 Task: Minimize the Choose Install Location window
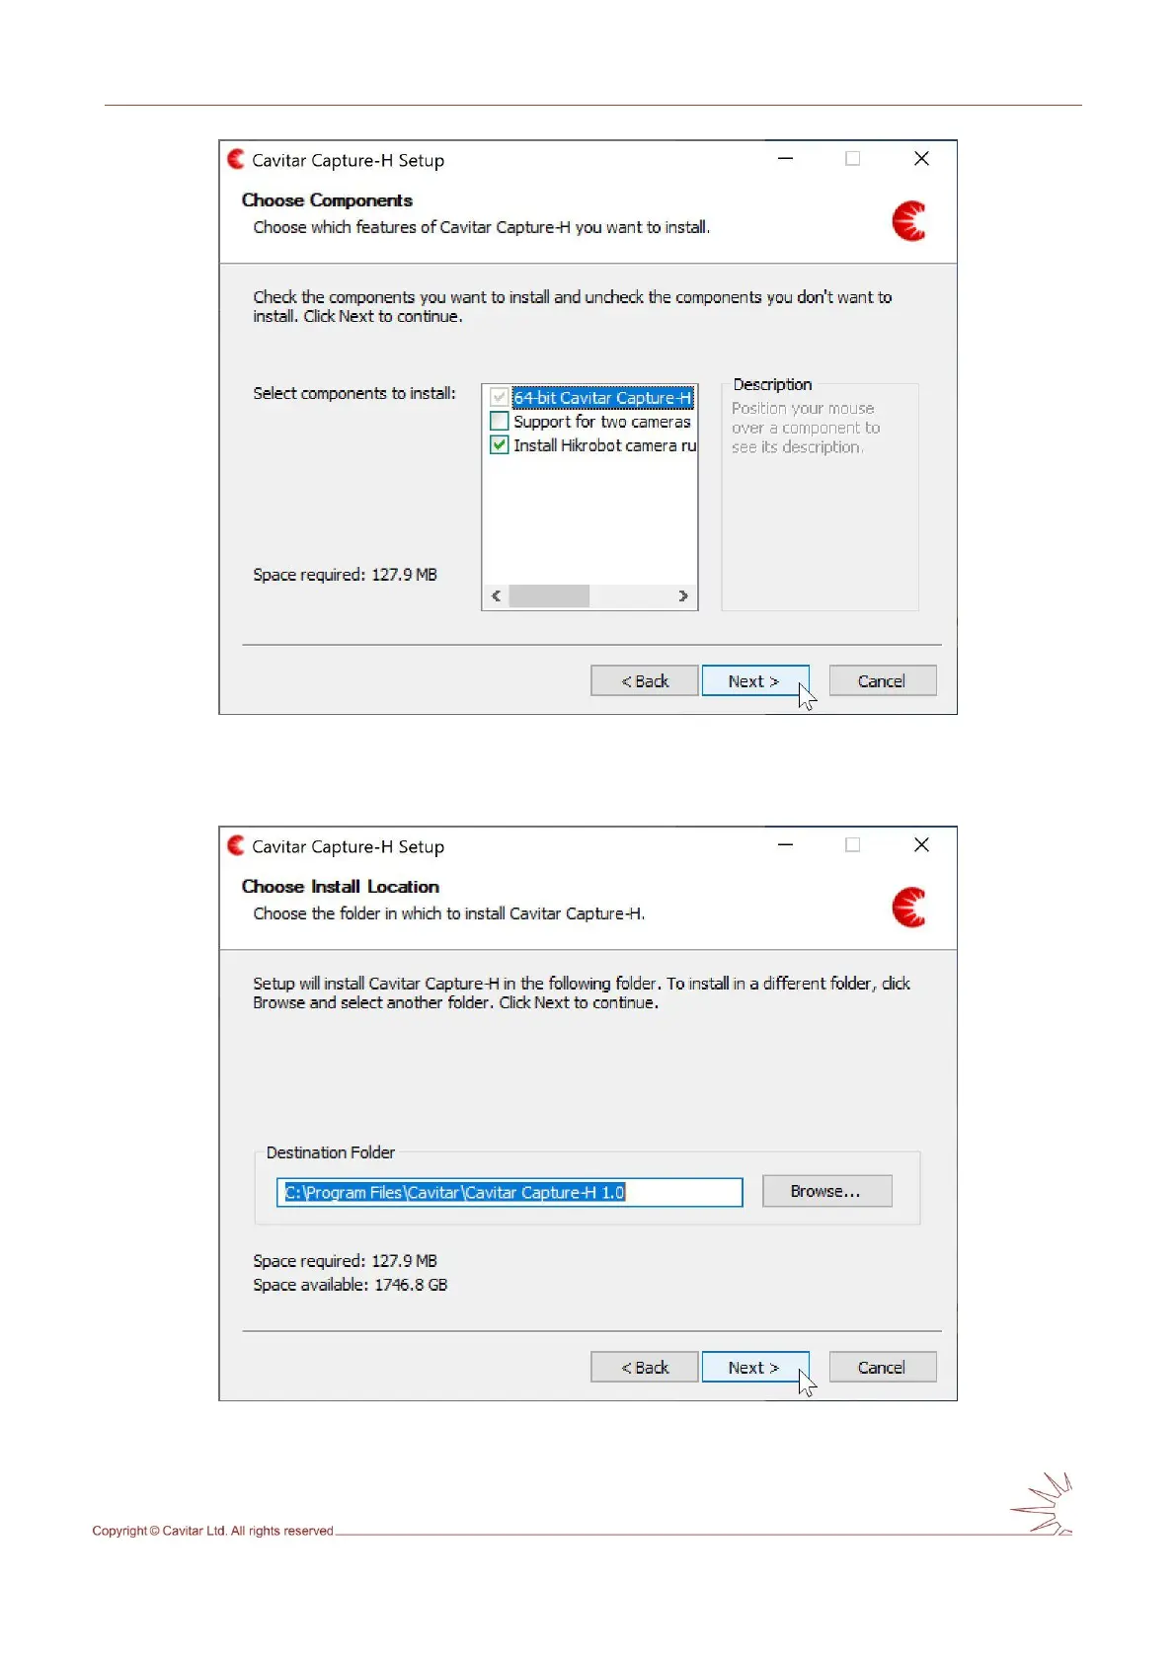click(785, 844)
